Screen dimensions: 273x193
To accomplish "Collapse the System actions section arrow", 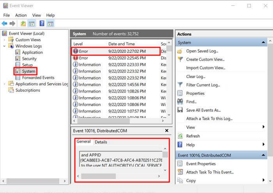I will pyautogui.click(x=263, y=42).
